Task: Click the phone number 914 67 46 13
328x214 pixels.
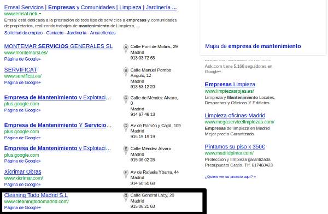Action: click(143, 114)
